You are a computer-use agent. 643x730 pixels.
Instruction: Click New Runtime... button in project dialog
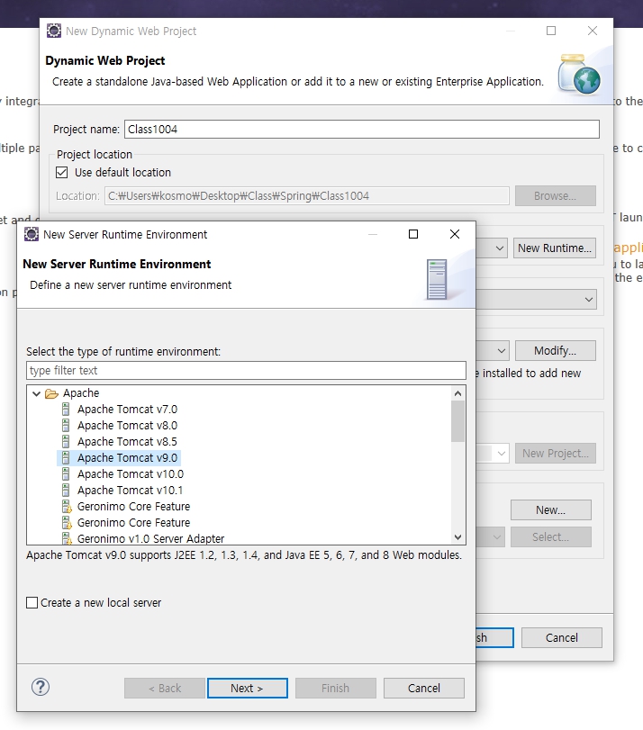click(x=555, y=248)
